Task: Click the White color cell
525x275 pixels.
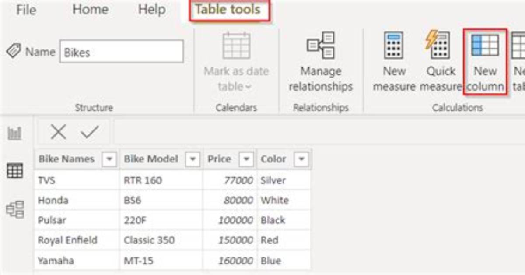Action: click(x=284, y=200)
